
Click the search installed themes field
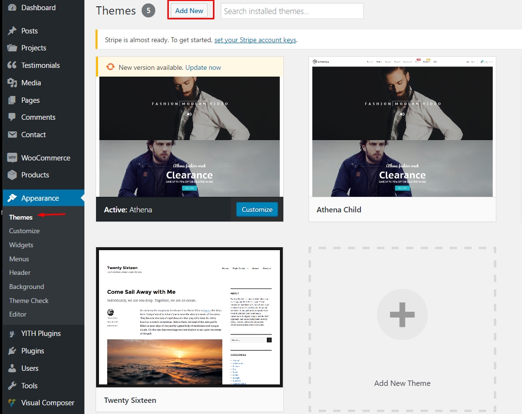pos(292,11)
